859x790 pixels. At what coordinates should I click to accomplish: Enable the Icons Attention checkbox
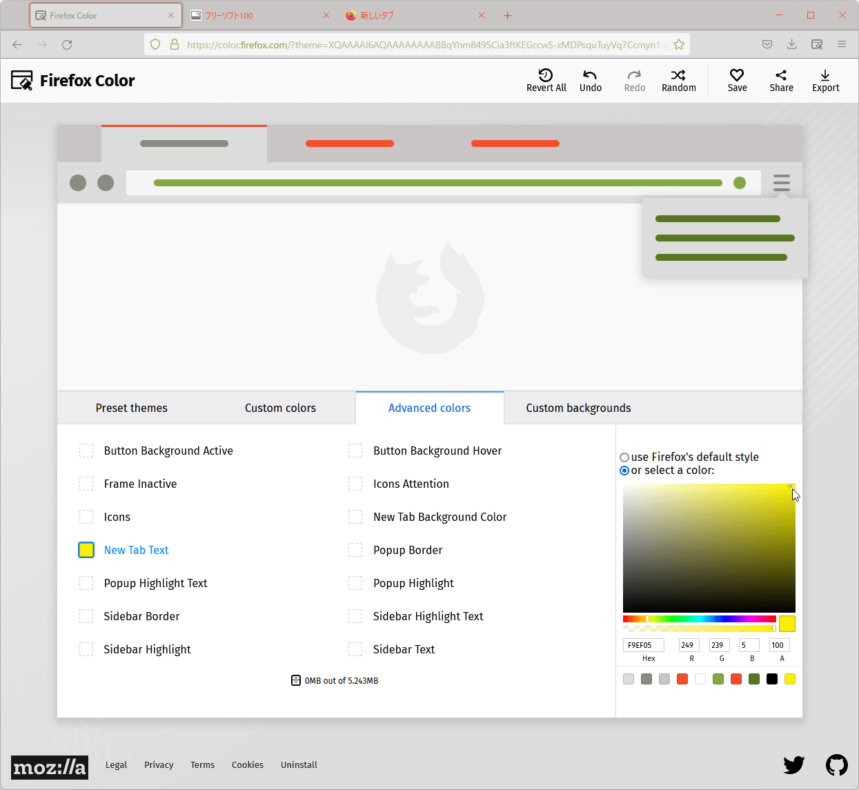(x=355, y=484)
